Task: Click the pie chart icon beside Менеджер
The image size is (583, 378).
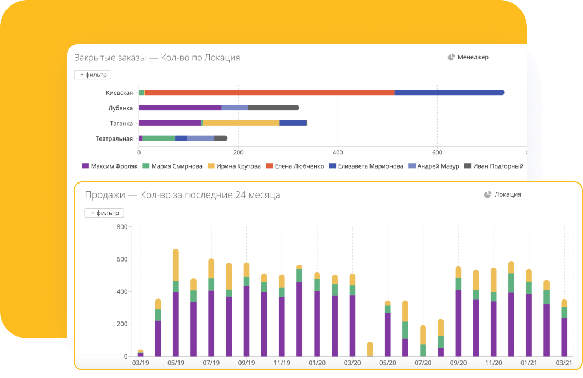Action: (x=451, y=57)
